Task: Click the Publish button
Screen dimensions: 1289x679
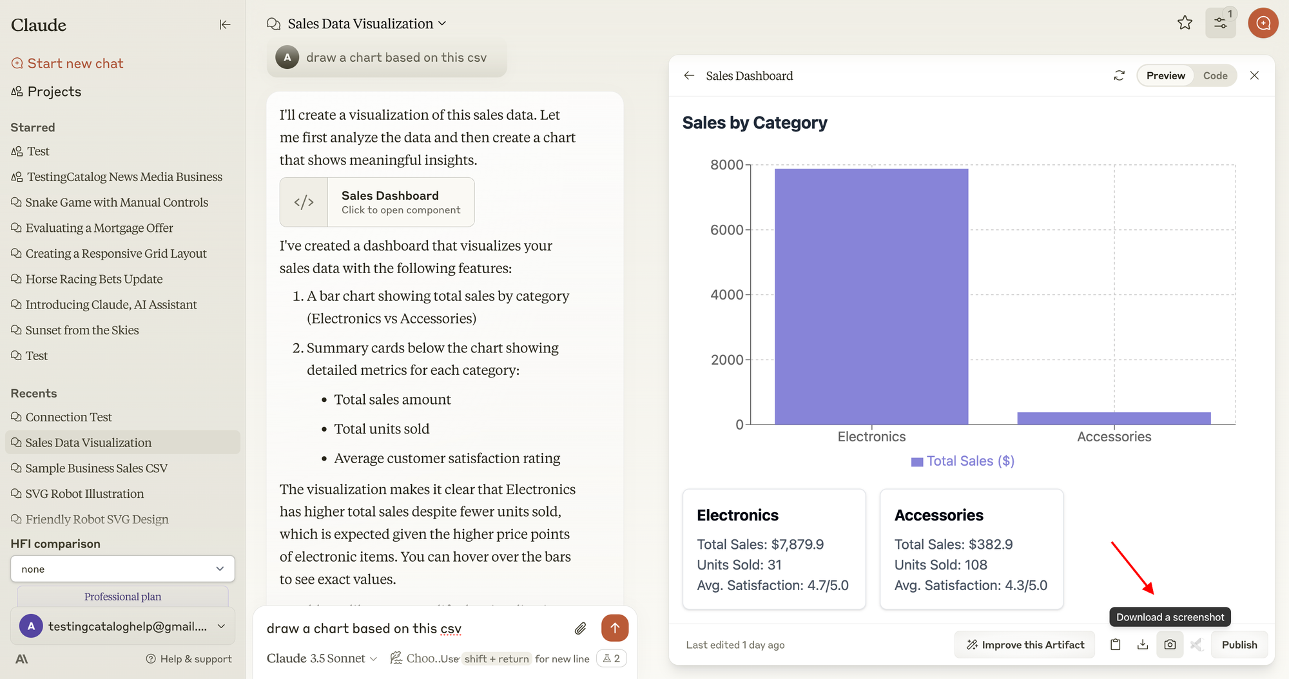Action: 1239,644
